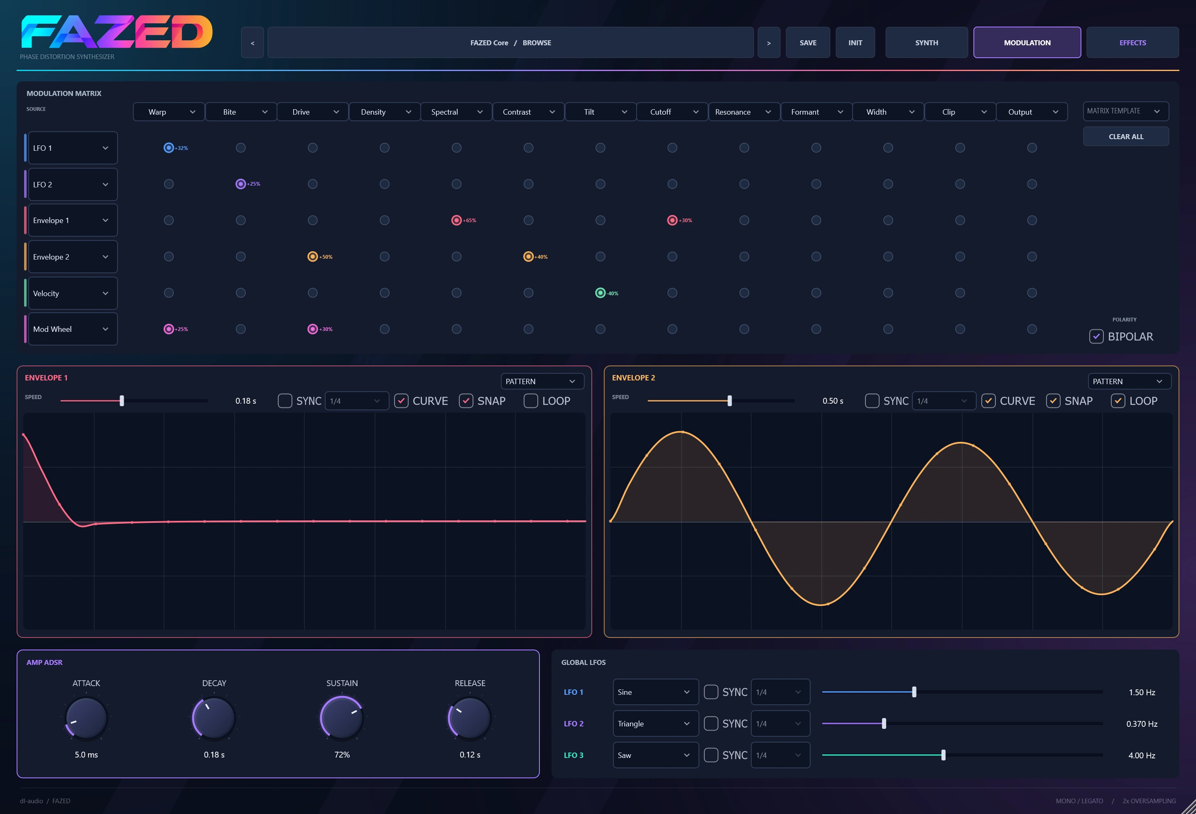The height and width of the screenshot is (814, 1196).
Task: Click the Envelope 2 speed slider handle
Action: (729, 401)
